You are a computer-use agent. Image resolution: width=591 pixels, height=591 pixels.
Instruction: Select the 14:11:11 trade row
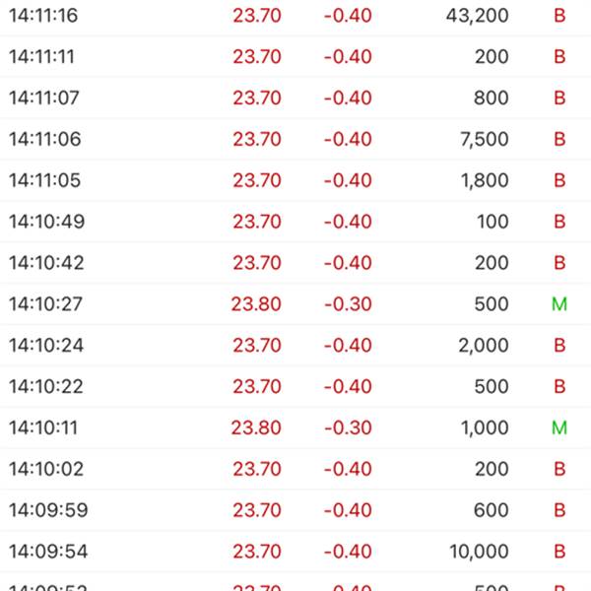295,56
